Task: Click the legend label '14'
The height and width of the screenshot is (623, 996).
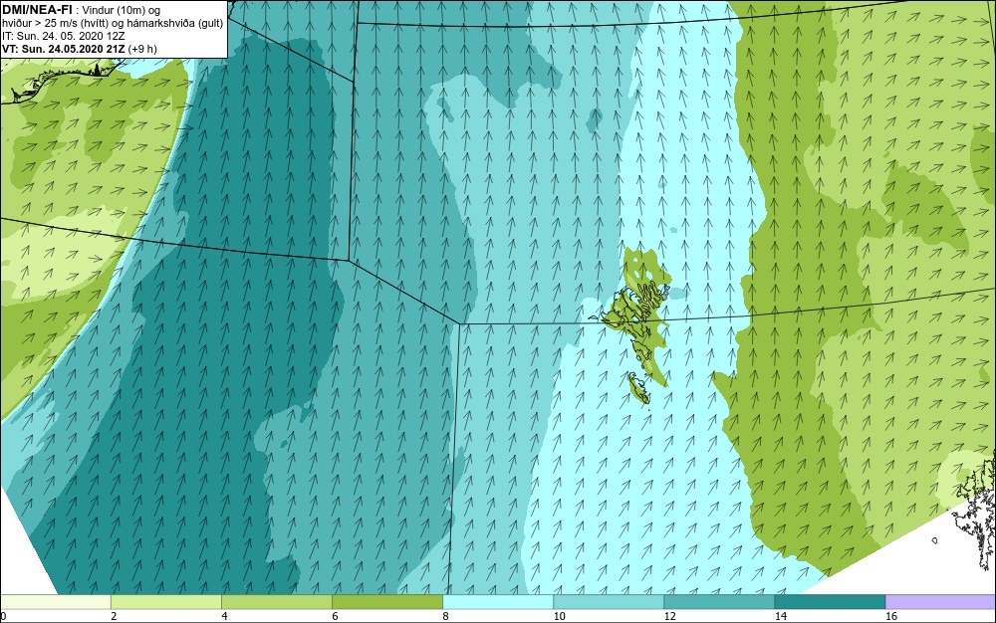Action: tap(780, 616)
